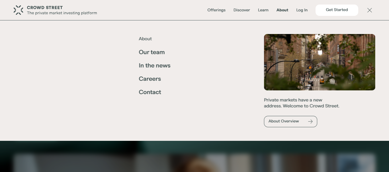Click the 'About' section heading text
This screenshot has height=172, width=389.
pyautogui.click(x=145, y=39)
